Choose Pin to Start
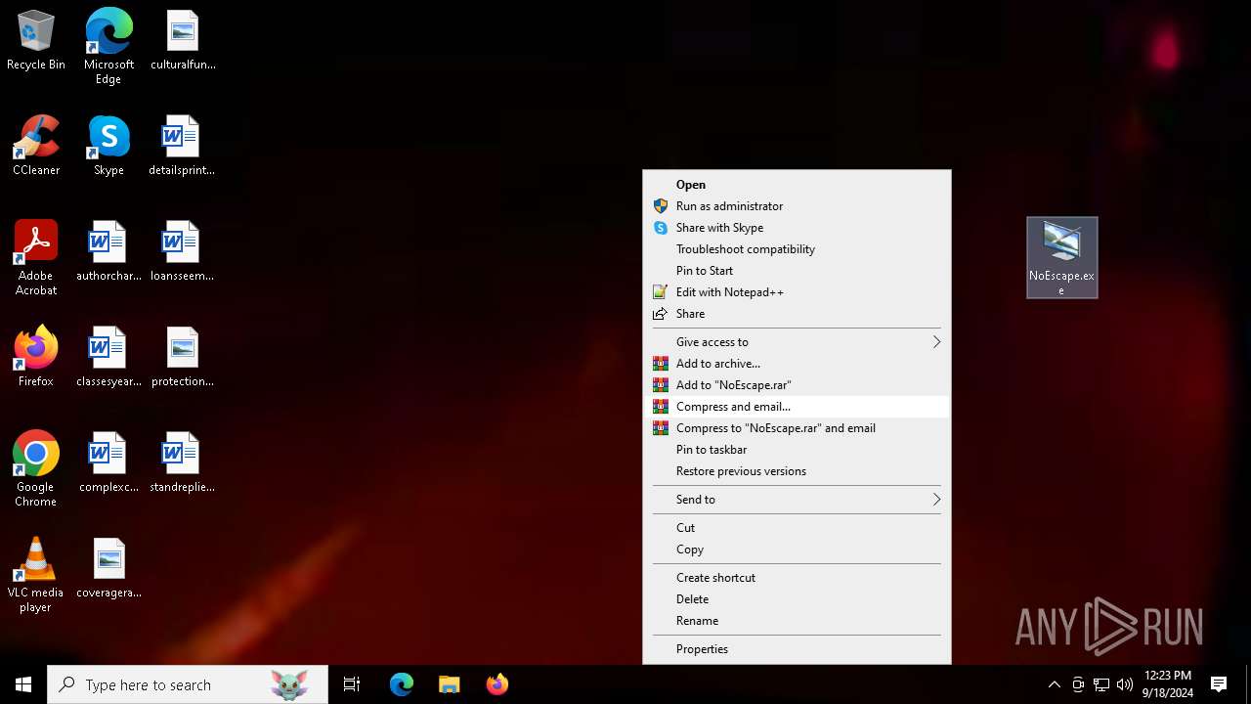1251x704 pixels. (x=797, y=271)
